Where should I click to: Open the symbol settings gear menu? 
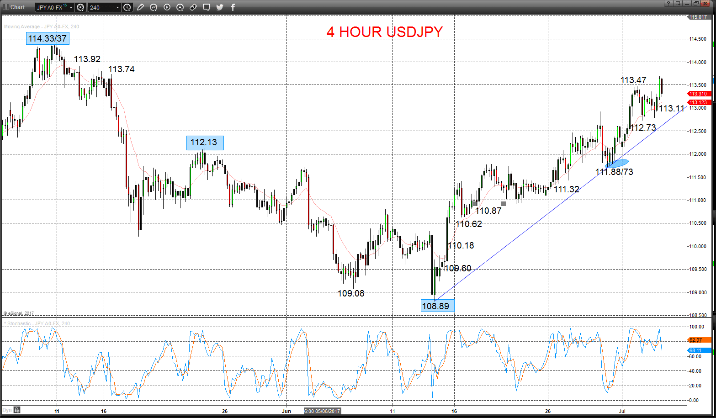coord(81,7)
